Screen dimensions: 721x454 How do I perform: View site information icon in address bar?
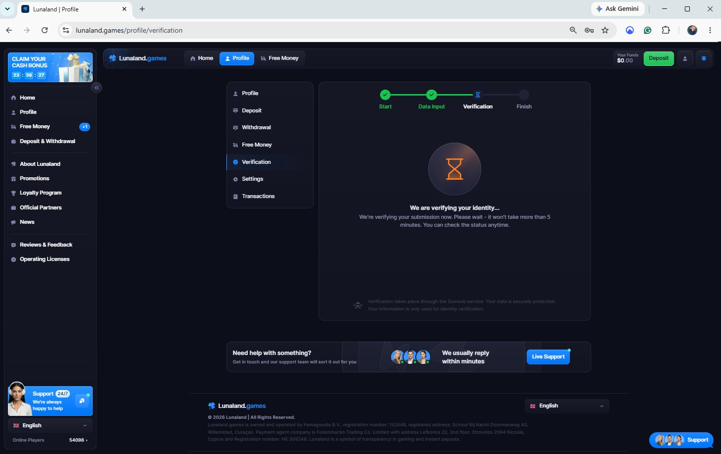(x=65, y=30)
